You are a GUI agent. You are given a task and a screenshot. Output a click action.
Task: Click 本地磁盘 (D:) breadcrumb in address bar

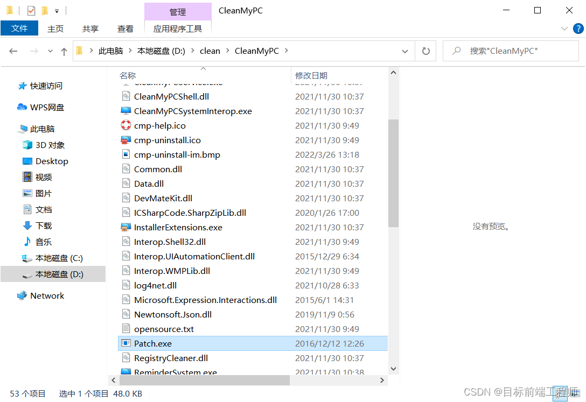(161, 51)
